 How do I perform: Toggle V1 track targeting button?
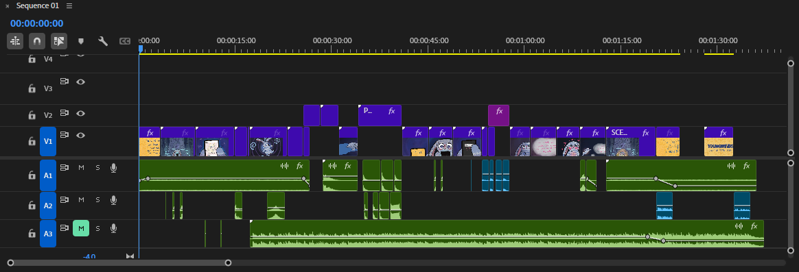click(x=48, y=141)
